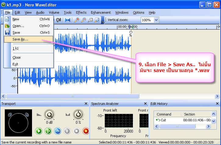Toggle the blue Loop playback button
Viewport: 221px width, 145px height.
58,131
